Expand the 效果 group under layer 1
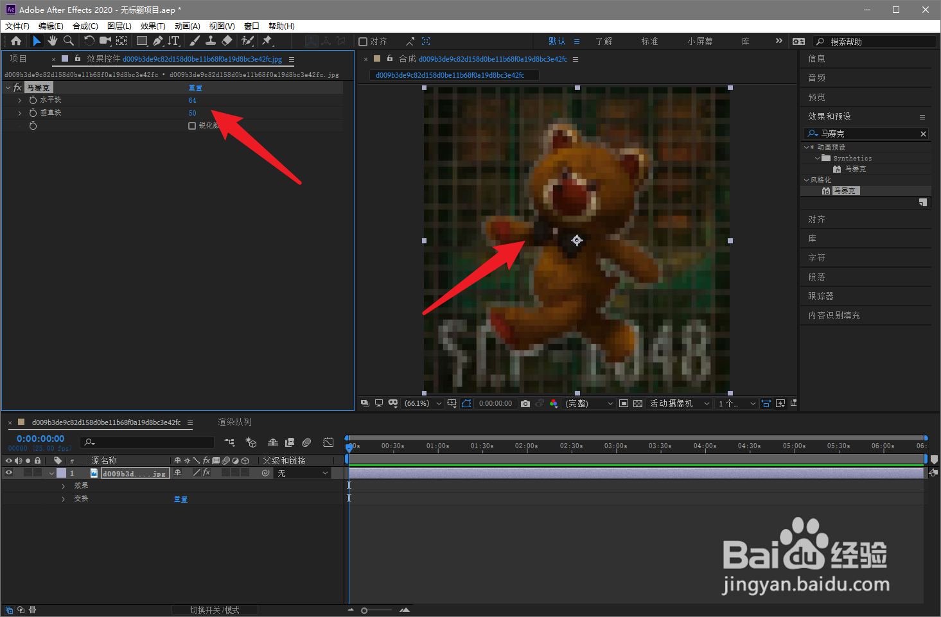 pos(63,486)
